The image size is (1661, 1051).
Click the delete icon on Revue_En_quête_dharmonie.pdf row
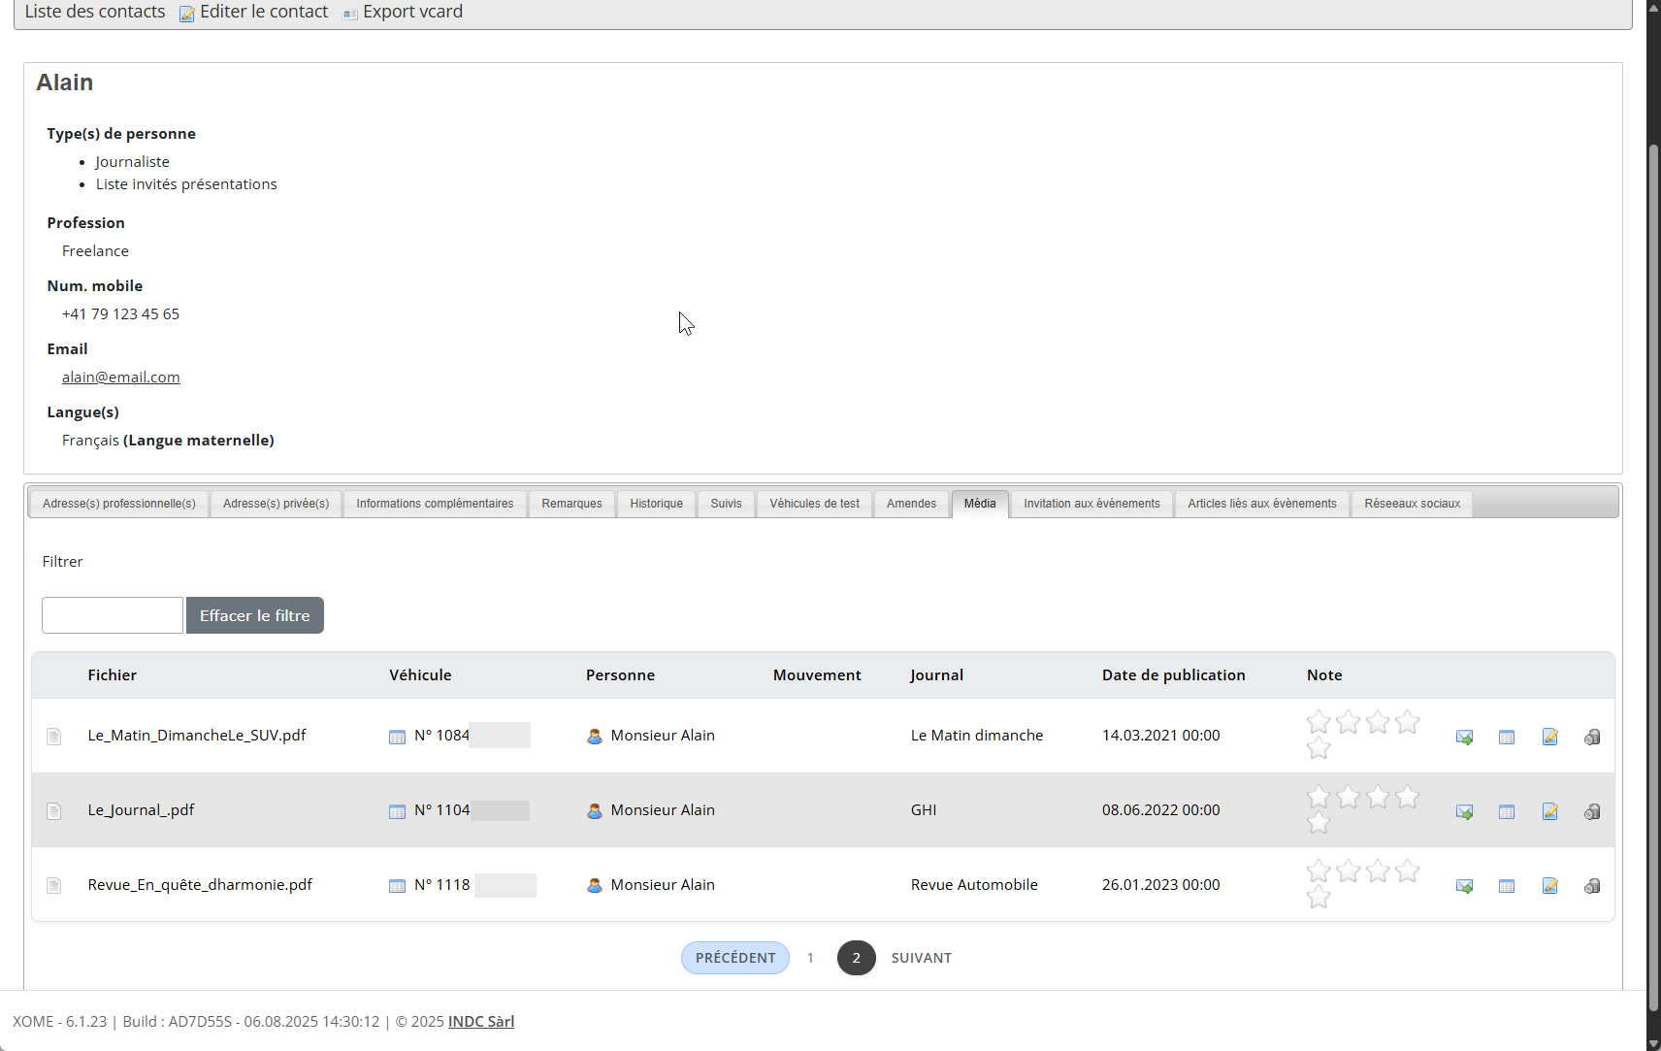[1592, 886]
